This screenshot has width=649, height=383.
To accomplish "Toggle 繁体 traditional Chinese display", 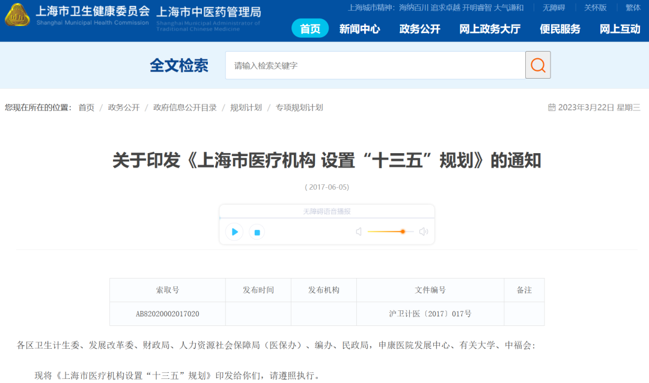I will [x=633, y=8].
